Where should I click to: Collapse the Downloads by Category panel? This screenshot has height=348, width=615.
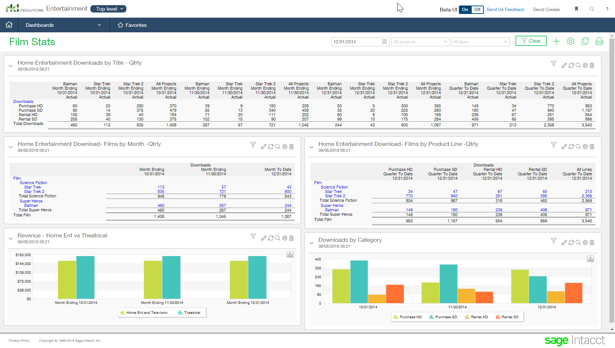(312, 243)
